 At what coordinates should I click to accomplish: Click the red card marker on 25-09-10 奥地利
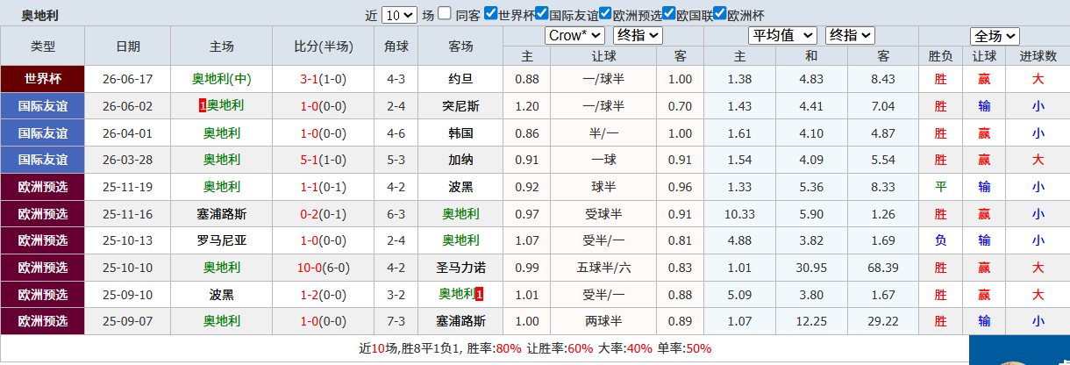(479, 294)
